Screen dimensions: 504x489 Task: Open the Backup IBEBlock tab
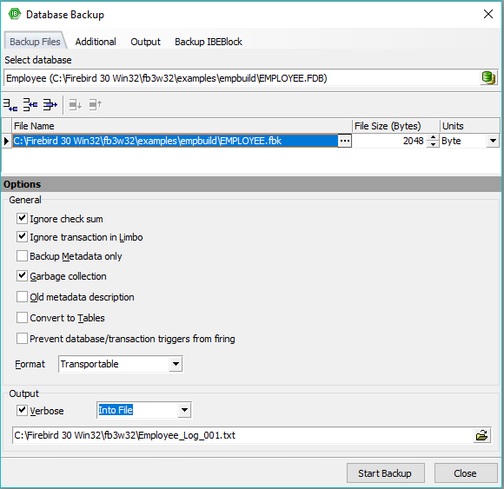coord(209,42)
